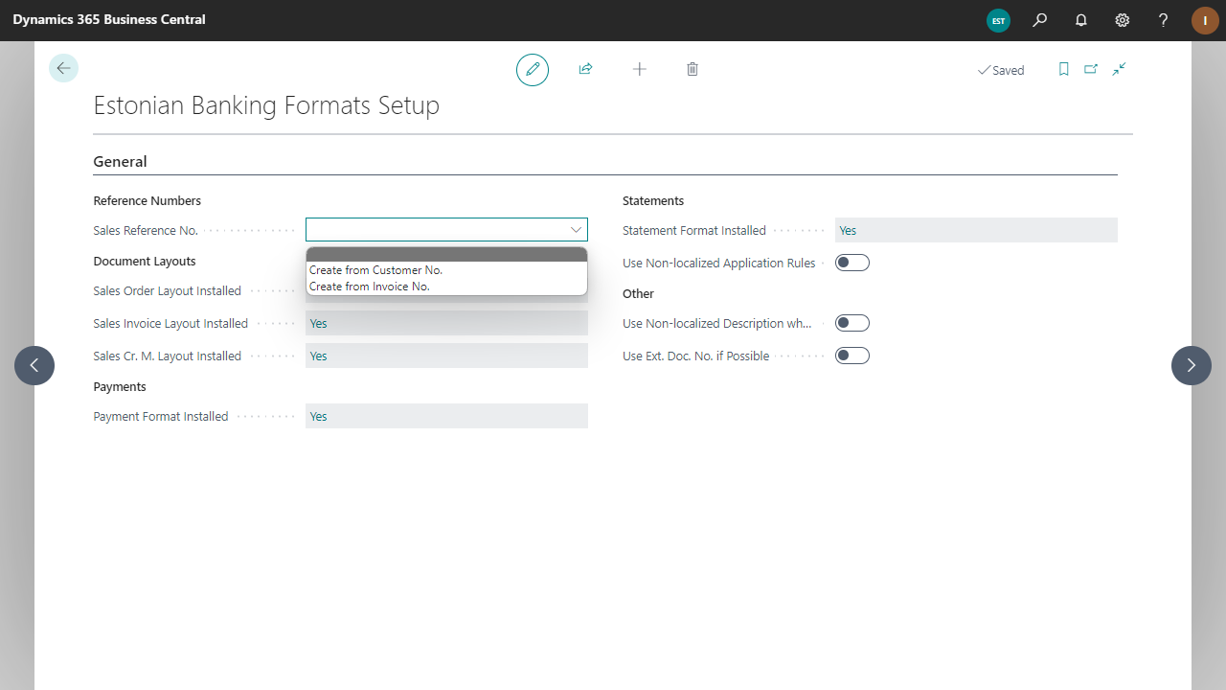1226x690 pixels.
Task: Toggle Use Non-localized Description switch
Action: (851, 323)
